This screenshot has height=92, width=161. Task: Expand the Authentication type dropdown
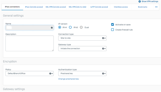pyautogui.click(x=82, y=73)
